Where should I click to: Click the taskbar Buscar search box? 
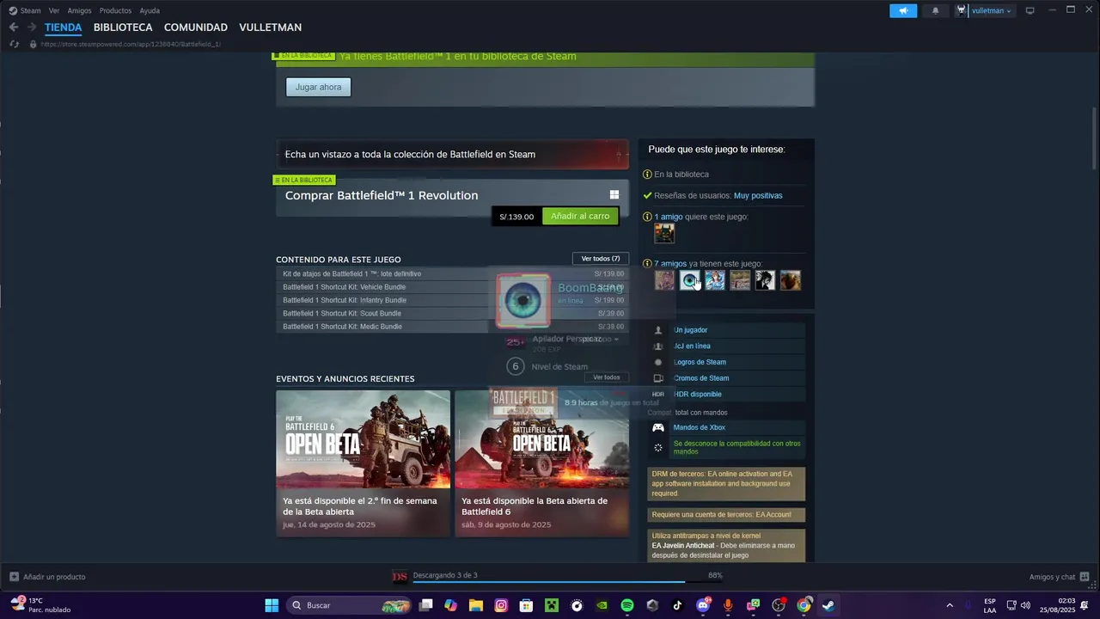(x=350, y=605)
